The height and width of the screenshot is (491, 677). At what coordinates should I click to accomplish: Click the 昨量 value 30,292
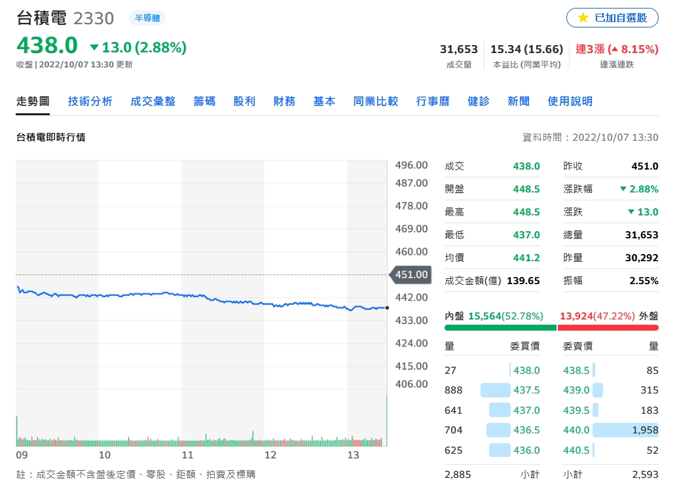(x=642, y=258)
